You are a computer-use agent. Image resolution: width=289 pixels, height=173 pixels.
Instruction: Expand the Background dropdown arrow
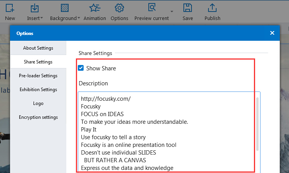coord(79,18)
